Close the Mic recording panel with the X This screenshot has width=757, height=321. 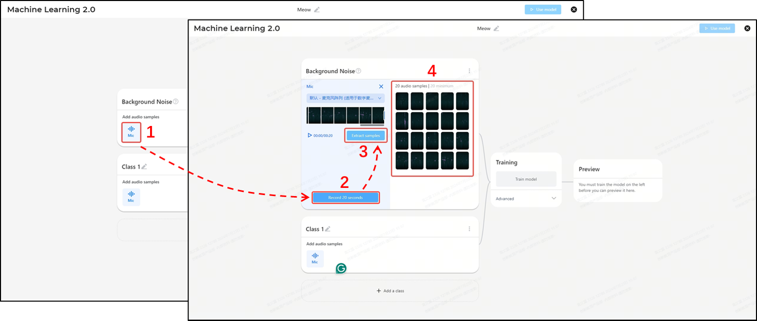point(381,87)
